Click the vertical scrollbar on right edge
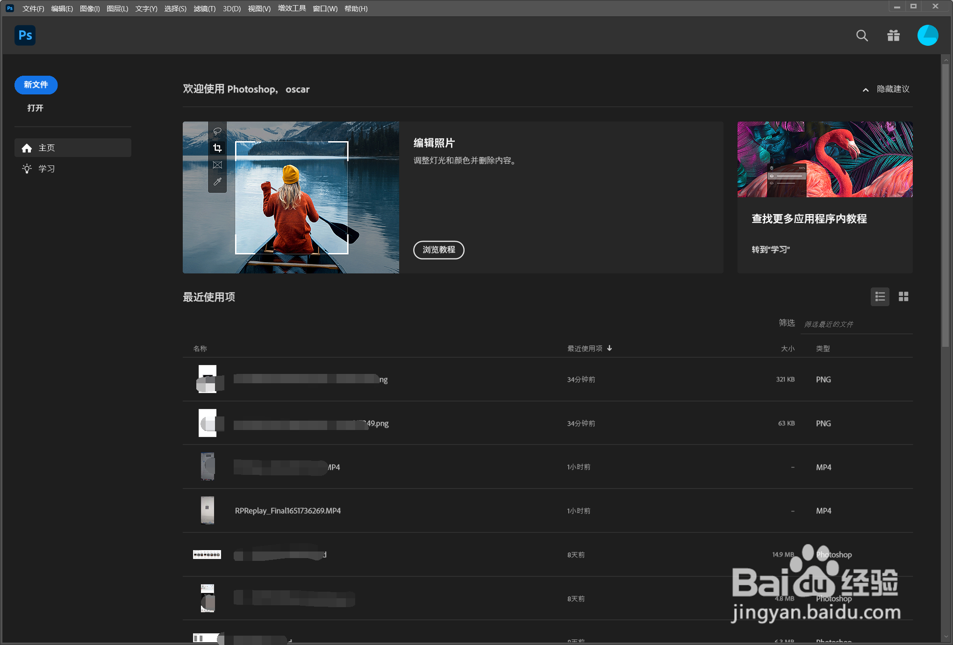Screen dimensions: 953x645 click(946, 206)
